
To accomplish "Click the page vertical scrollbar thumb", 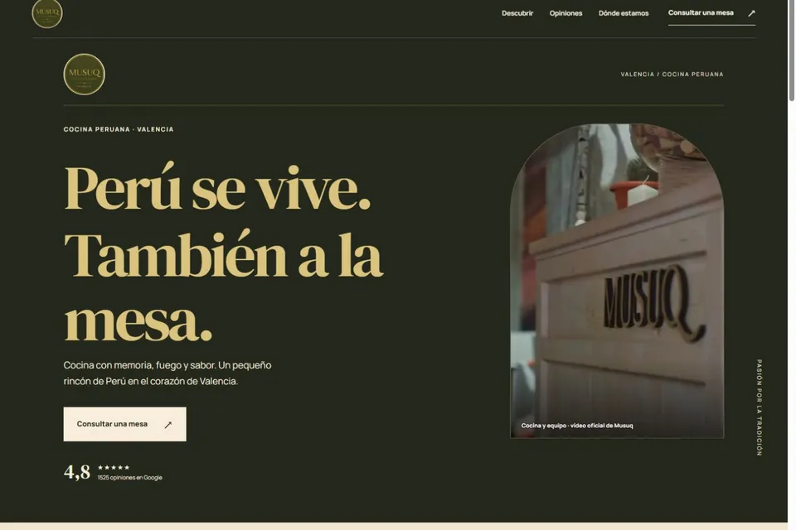I will (791, 51).
